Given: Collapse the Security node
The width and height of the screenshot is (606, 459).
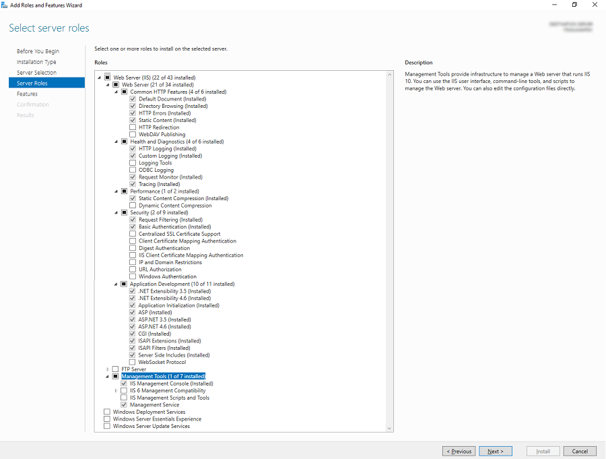Looking at the screenshot, I should pos(116,212).
